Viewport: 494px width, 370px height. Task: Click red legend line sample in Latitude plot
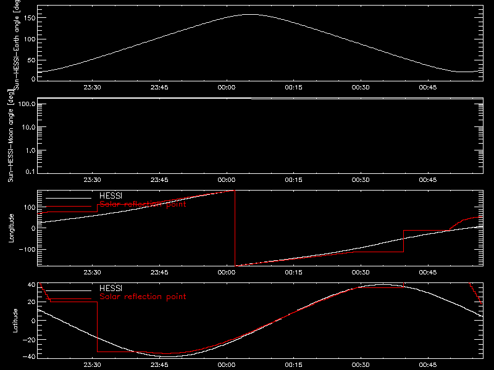pyautogui.click(x=69, y=299)
